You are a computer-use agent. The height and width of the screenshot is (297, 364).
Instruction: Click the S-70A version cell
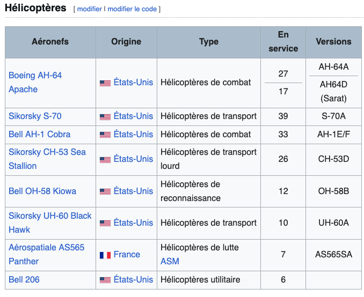[x=333, y=116]
